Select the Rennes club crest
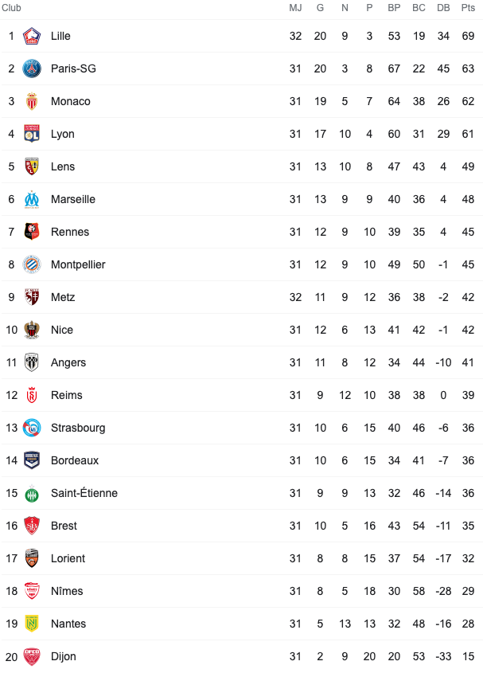Viewport: 483px width, 673px height. [32, 232]
